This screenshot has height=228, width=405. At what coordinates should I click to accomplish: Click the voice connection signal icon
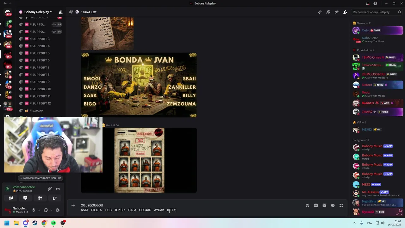click(x=8, y=189)
